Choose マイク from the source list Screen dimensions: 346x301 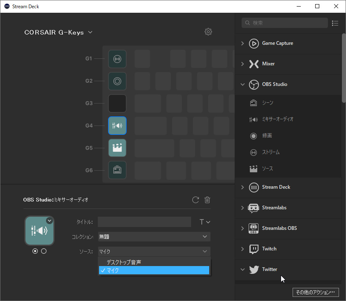pyautogui.click(x=154, y=271)
